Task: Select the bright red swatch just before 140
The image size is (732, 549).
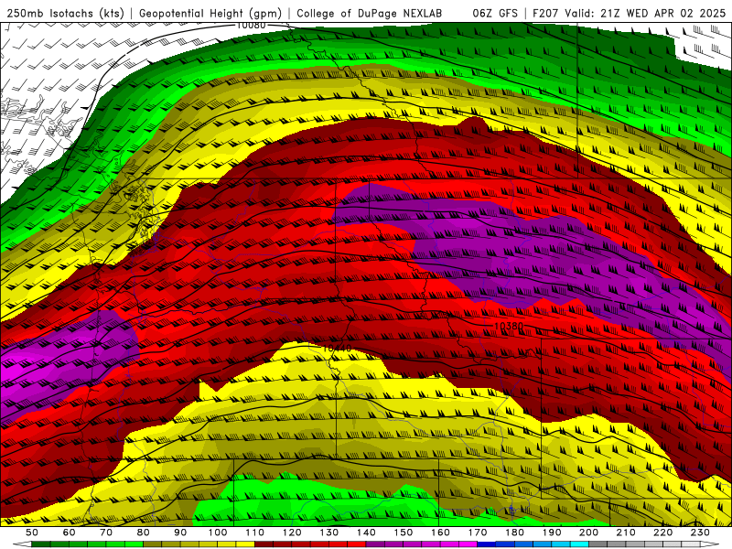Action: [357, 544]
